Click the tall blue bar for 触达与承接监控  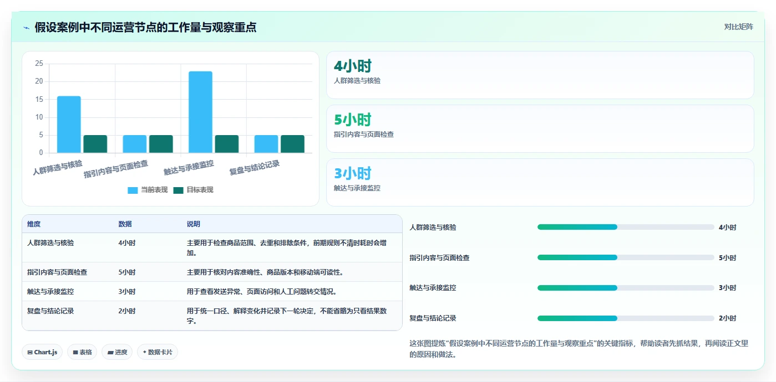coord(200,112)
